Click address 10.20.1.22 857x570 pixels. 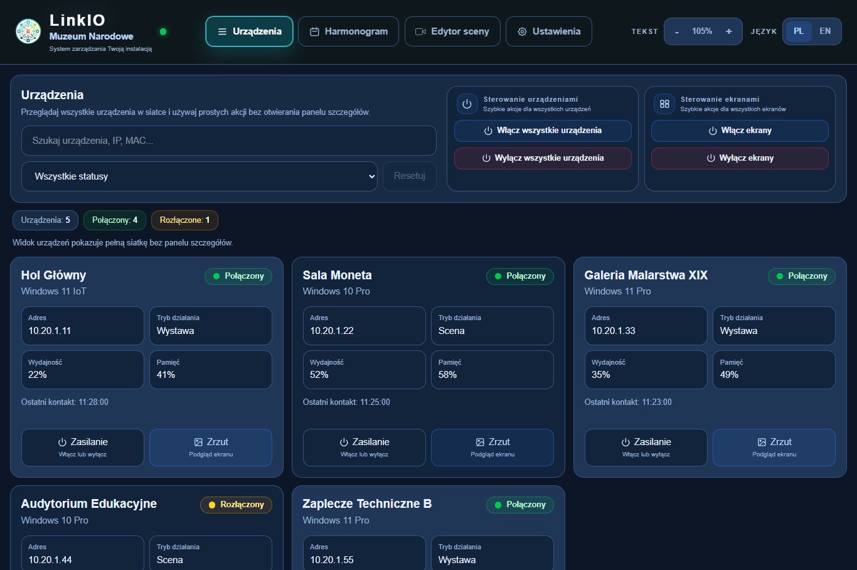(x=332, y=331)
